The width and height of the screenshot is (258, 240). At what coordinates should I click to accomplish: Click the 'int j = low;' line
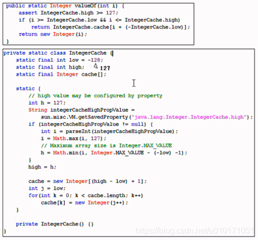click(x=47, y=188)
